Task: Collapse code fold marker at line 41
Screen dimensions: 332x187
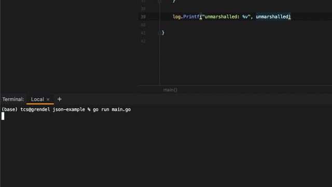Action: (x=159, y=33)
